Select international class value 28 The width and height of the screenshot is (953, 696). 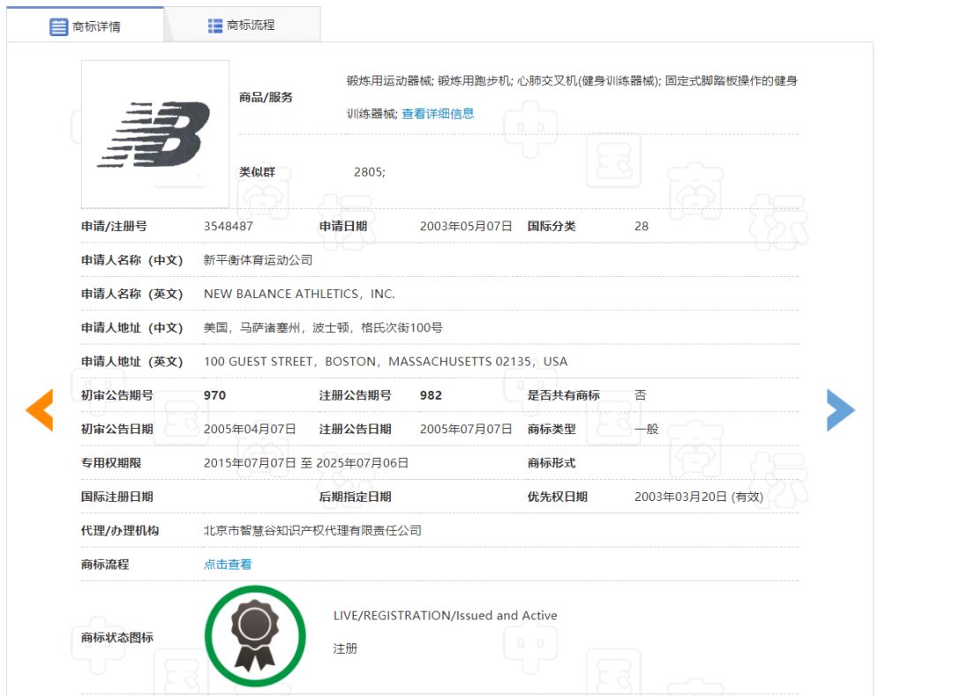pos(642,226)
